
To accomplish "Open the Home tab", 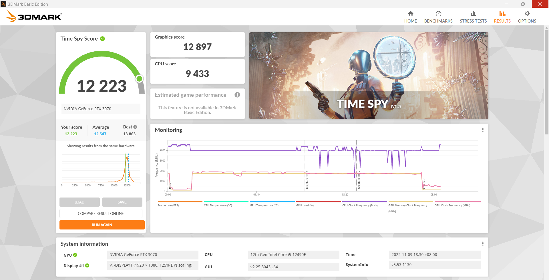I will (x=410, y=17).
